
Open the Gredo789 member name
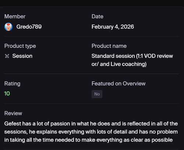click(29, 27)
